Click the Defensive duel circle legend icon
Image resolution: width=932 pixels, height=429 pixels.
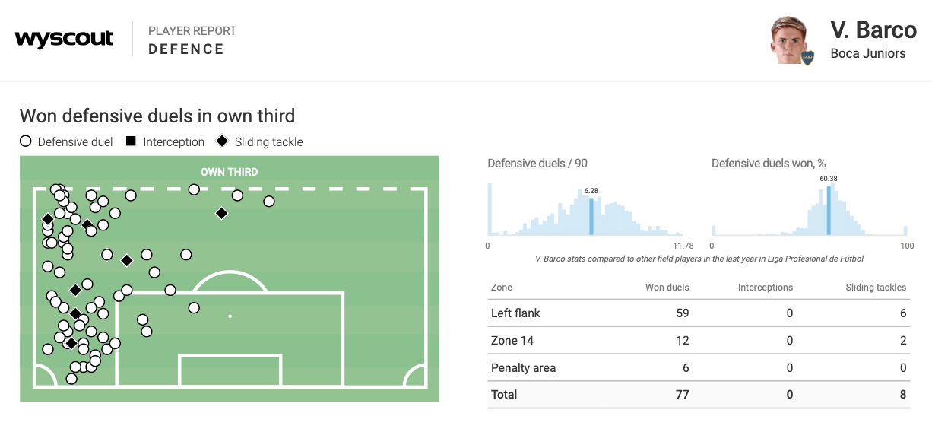25,141
